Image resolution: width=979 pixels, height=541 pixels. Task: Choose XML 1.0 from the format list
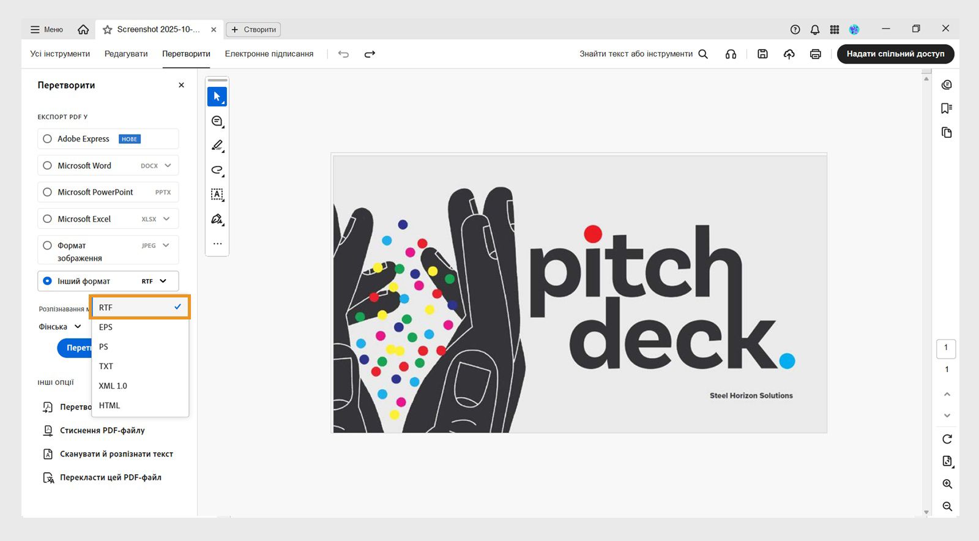140,386
